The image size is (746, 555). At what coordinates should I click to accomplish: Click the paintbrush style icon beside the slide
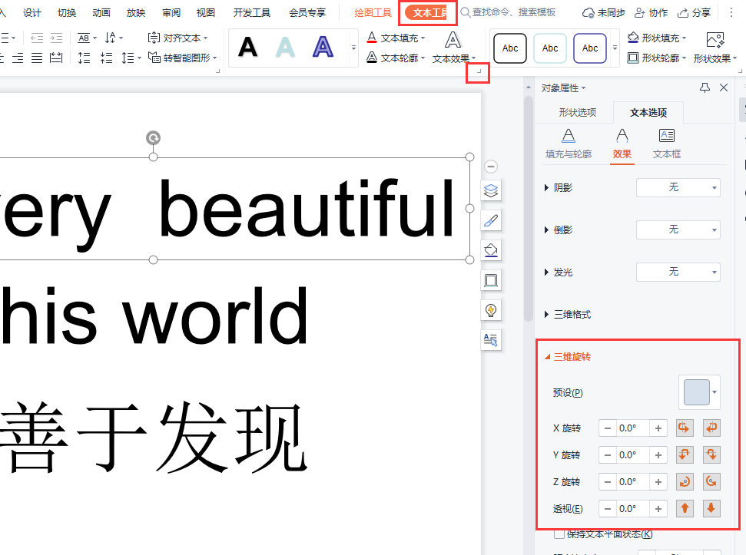click(491, 221)
